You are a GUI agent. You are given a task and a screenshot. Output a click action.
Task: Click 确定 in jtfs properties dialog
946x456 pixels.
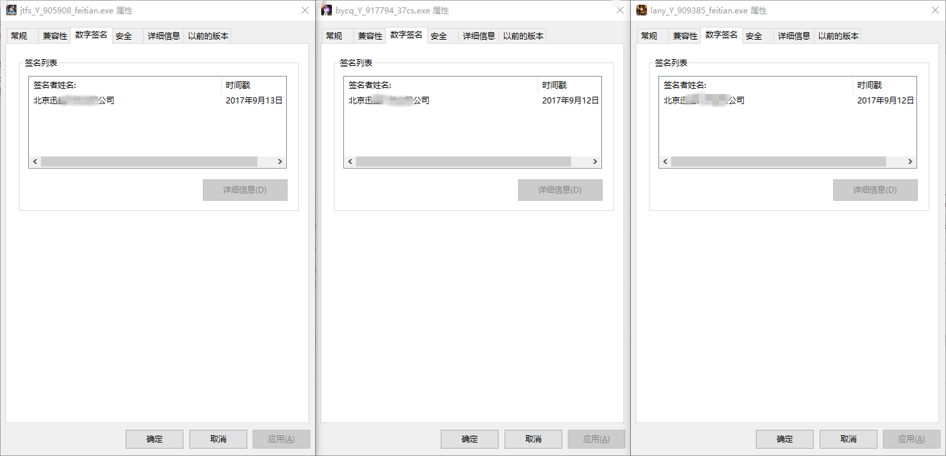(x=154, y=439)
